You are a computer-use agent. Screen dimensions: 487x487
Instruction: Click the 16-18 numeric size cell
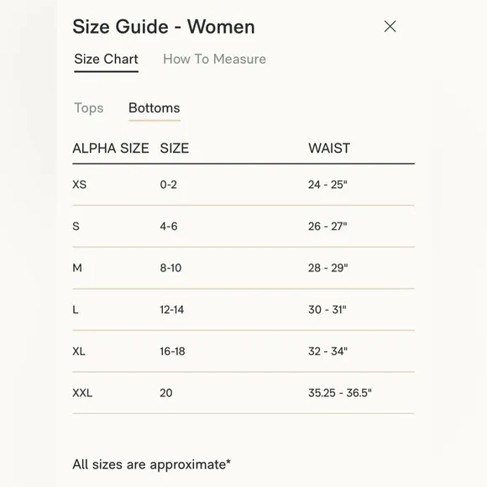tap(172, 351)
